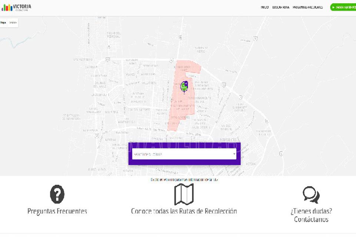356x237 pixels.
Task: Click the question mark icon
Action: [x=57, y=194]
